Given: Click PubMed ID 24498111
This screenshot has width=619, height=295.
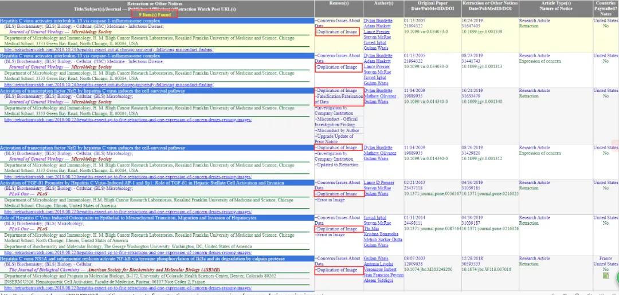Looking at the screenshot, I should 414,224.
